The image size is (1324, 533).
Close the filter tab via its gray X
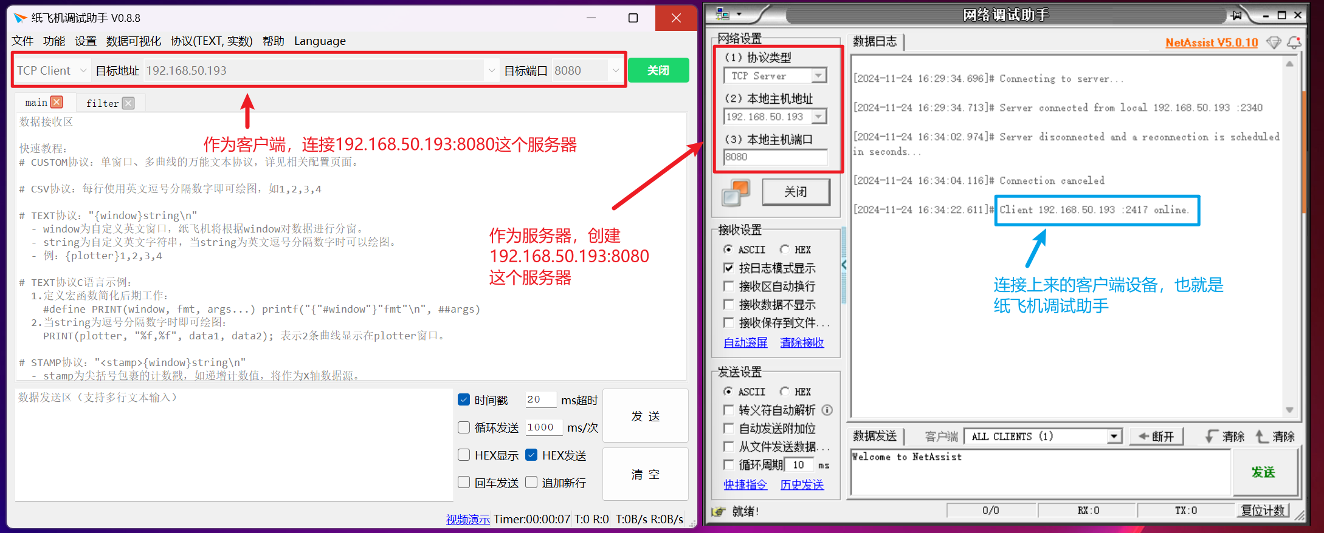tap(128, 103)
